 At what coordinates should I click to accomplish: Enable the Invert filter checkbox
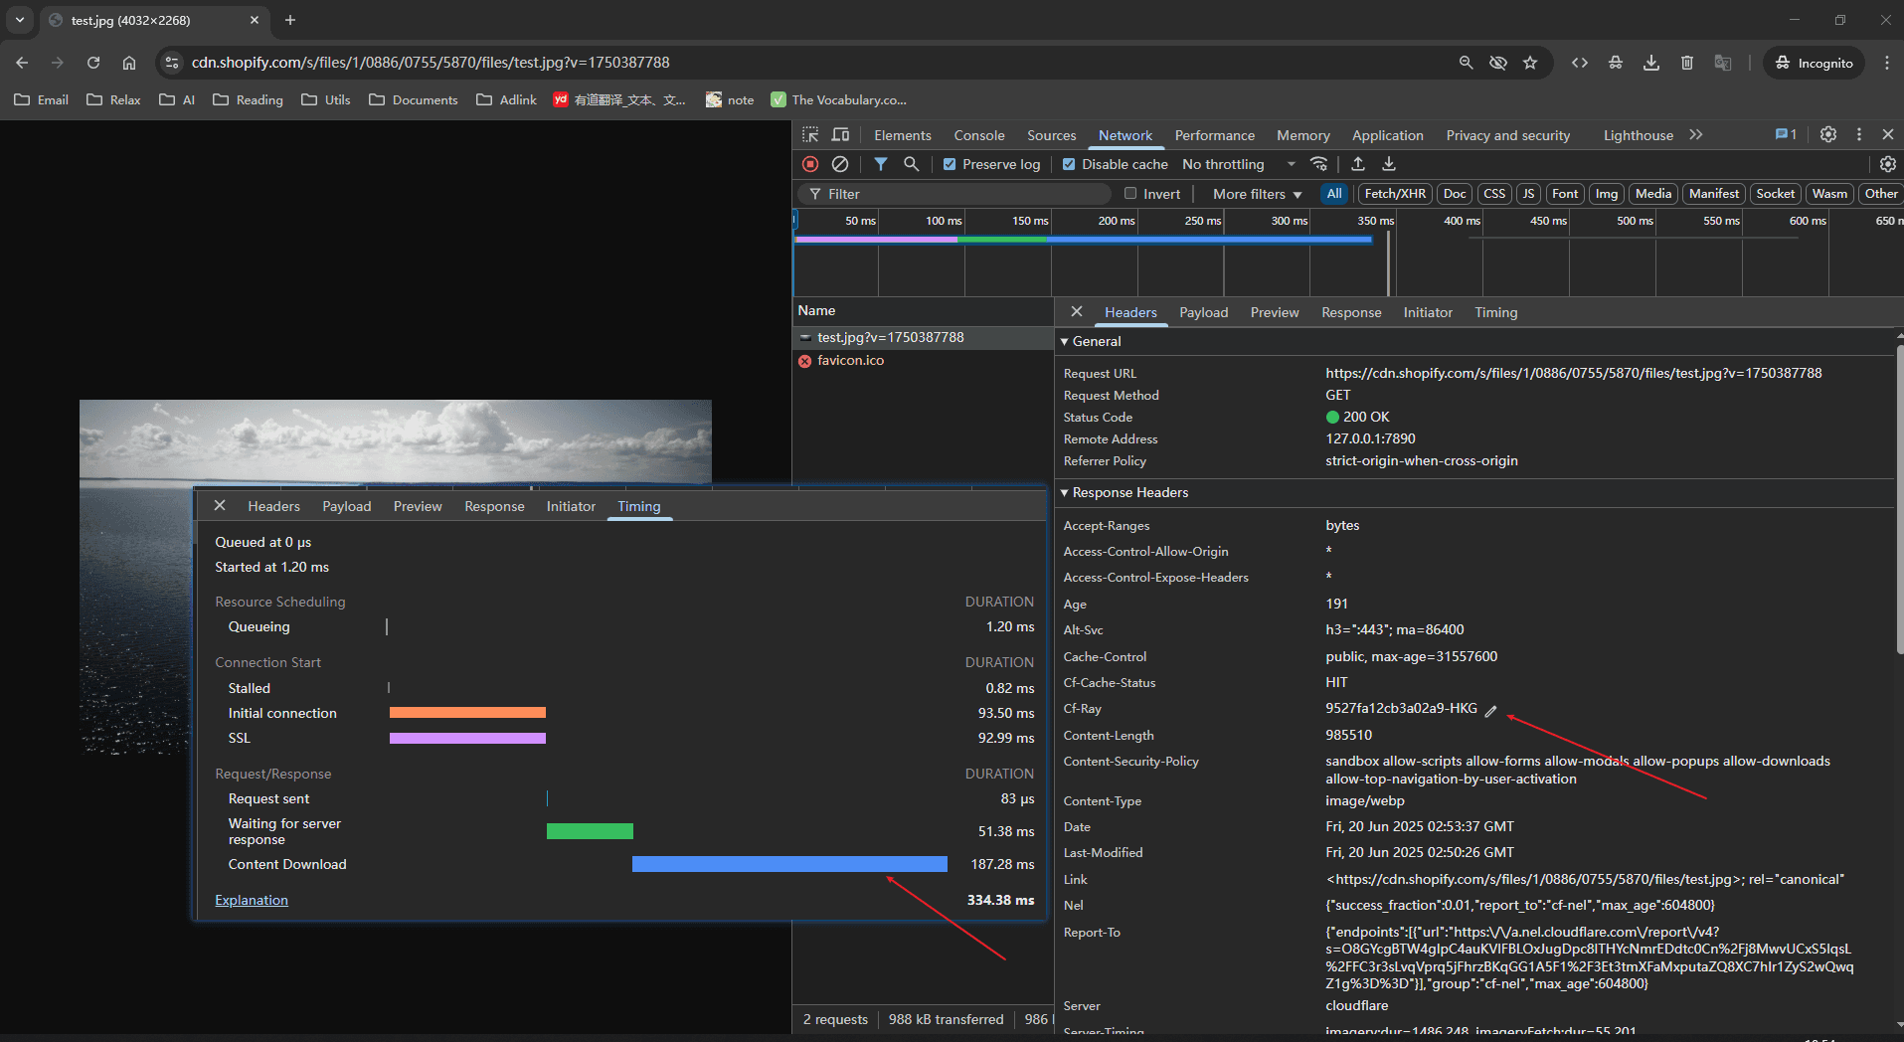click(x=1130, y=194)
